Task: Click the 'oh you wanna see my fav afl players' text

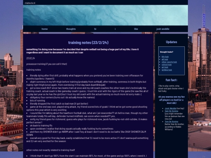Action: [x=172, y=100]
